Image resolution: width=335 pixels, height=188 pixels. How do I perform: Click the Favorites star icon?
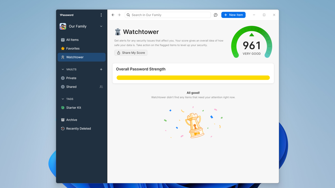63,49
